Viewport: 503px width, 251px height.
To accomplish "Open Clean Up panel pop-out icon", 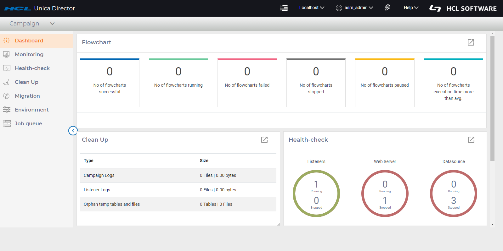I will [264, 140].
